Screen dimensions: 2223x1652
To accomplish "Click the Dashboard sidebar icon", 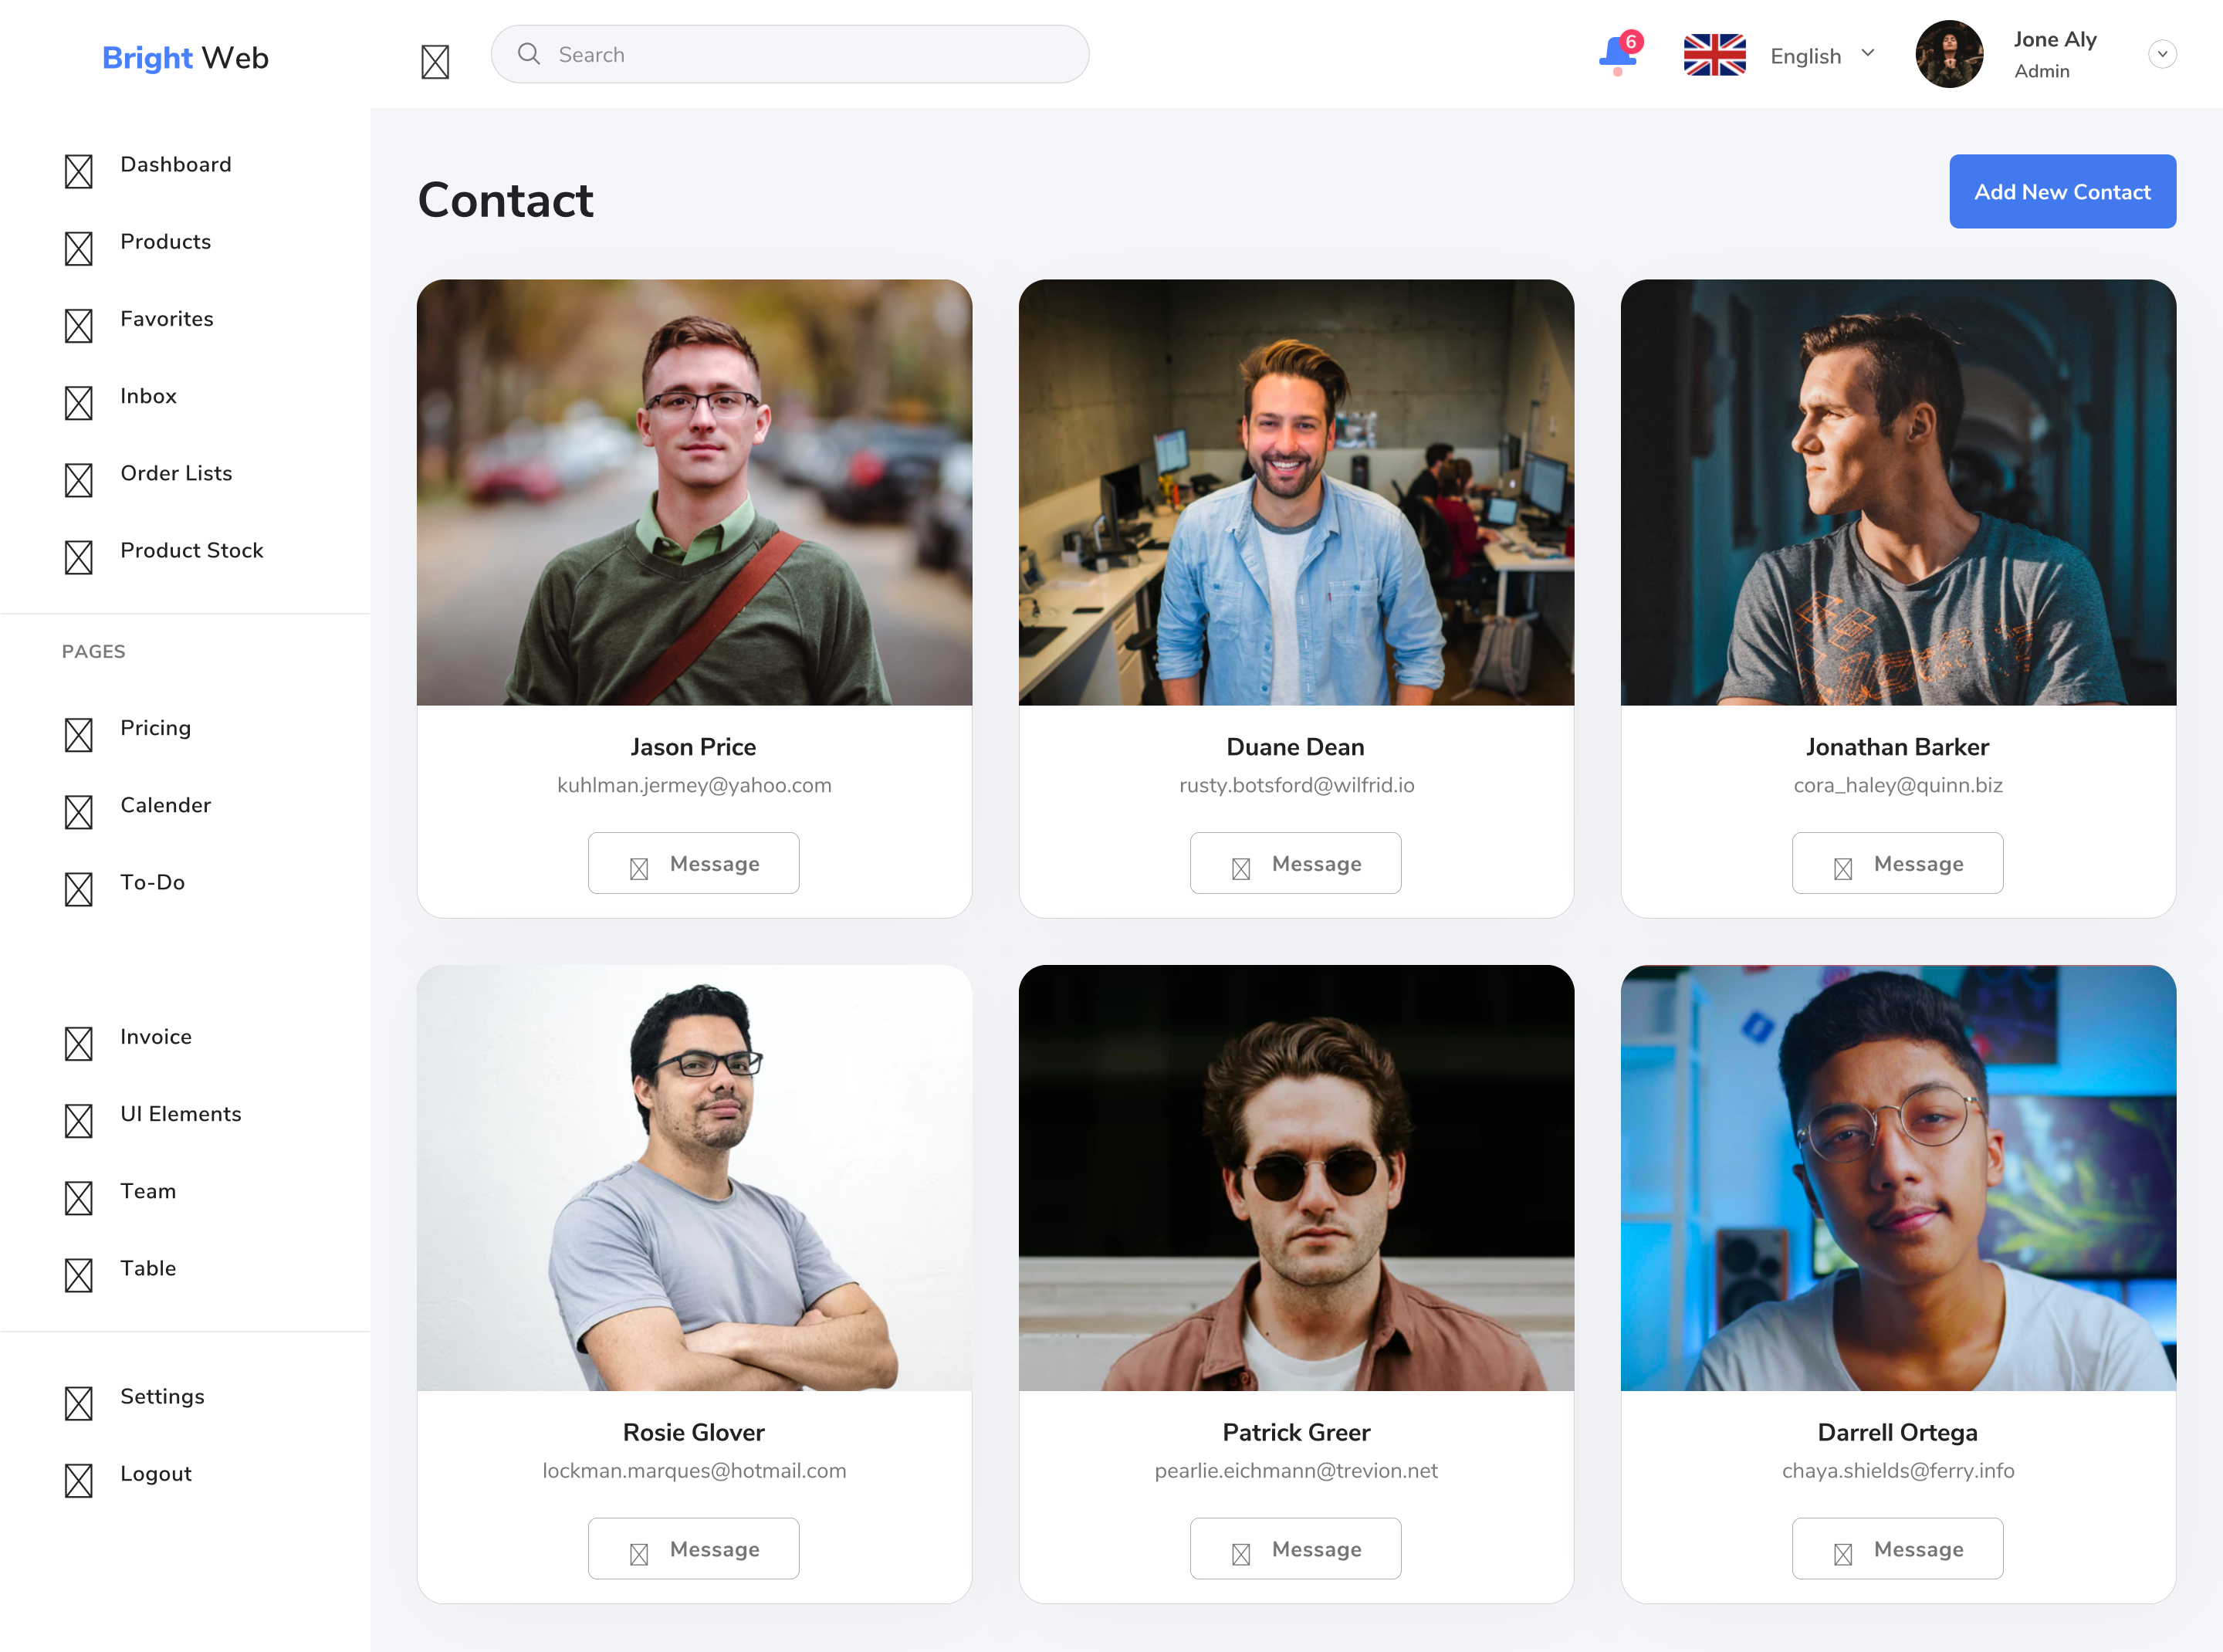I will pos(80,165).
